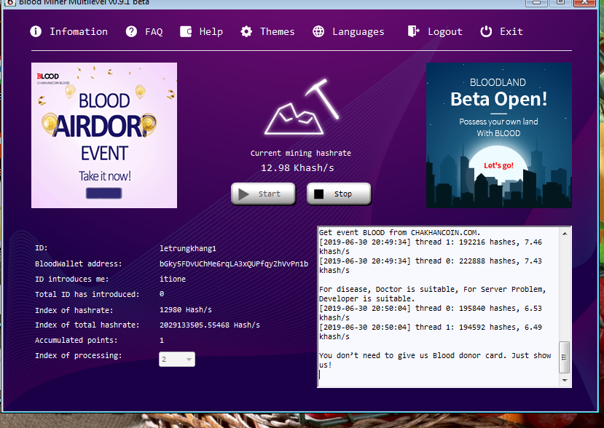Click the 12980 Hash/s value
The image size is (604, 428).
(186, 309)
